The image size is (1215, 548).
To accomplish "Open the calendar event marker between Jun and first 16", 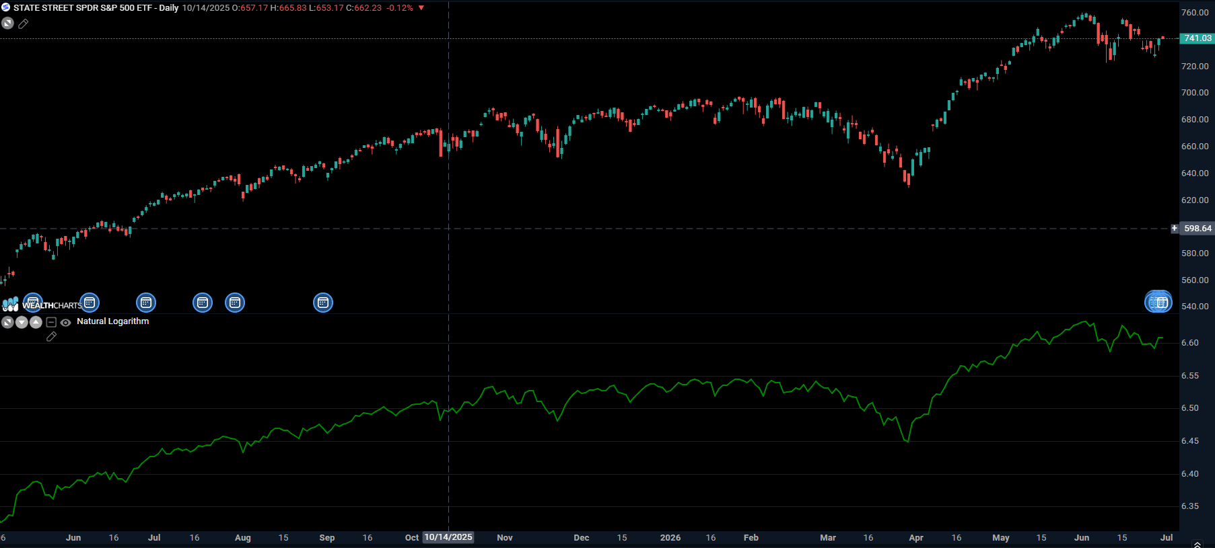I will (90, 303).
